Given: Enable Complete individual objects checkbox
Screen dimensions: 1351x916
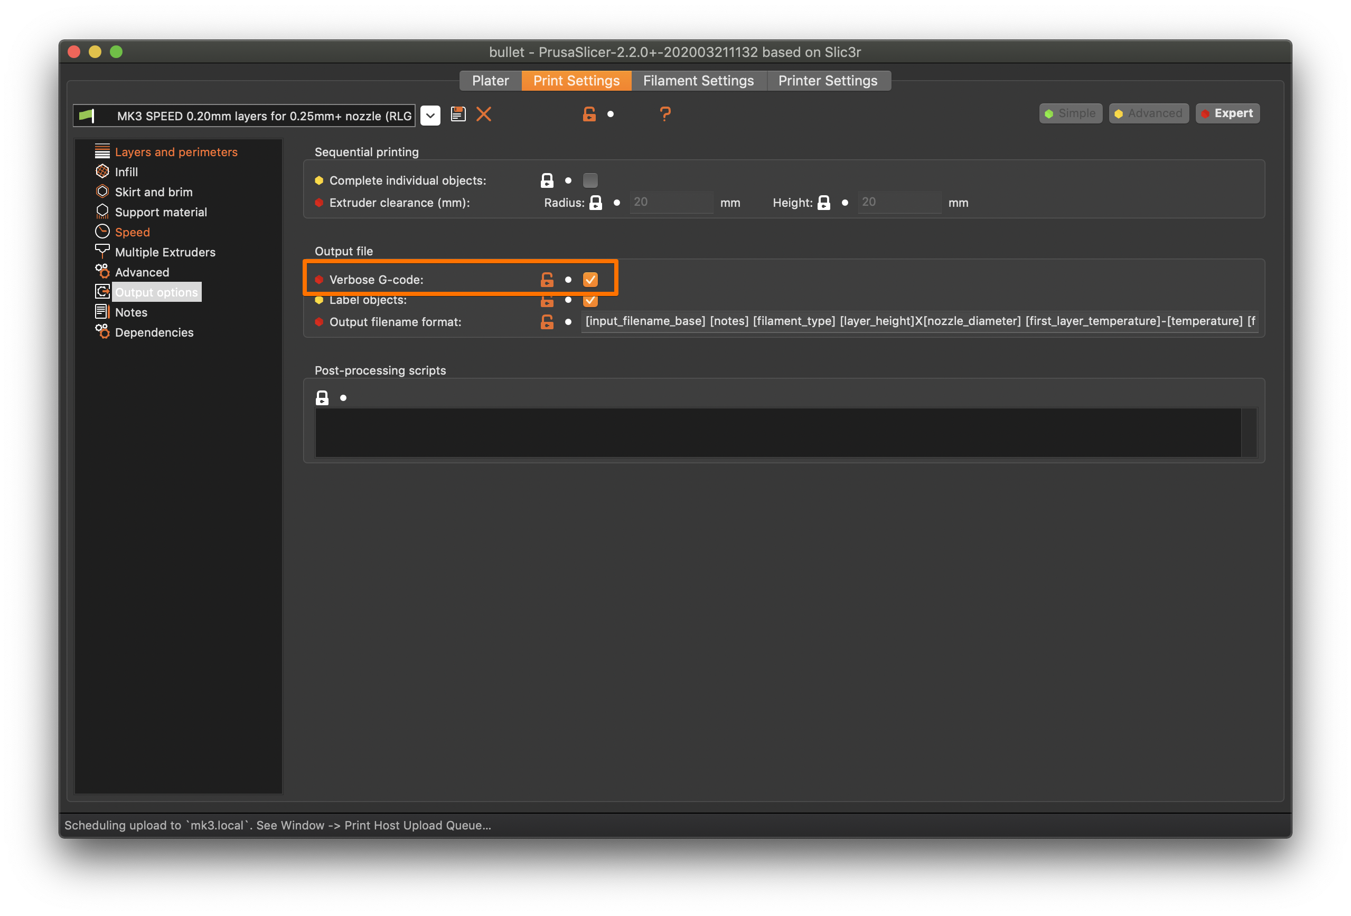Looking at the screenshot, I should [590, 180].
